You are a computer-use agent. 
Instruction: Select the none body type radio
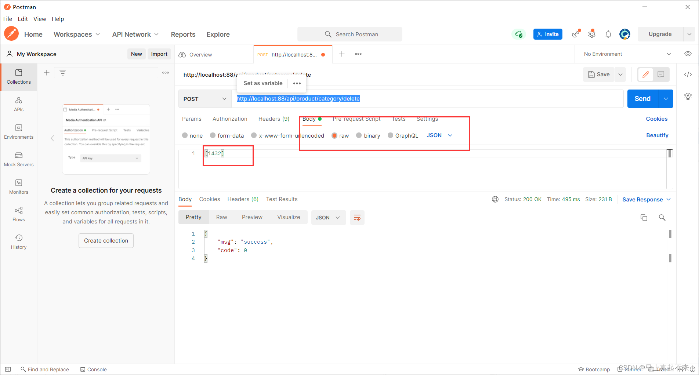(185, 135)
